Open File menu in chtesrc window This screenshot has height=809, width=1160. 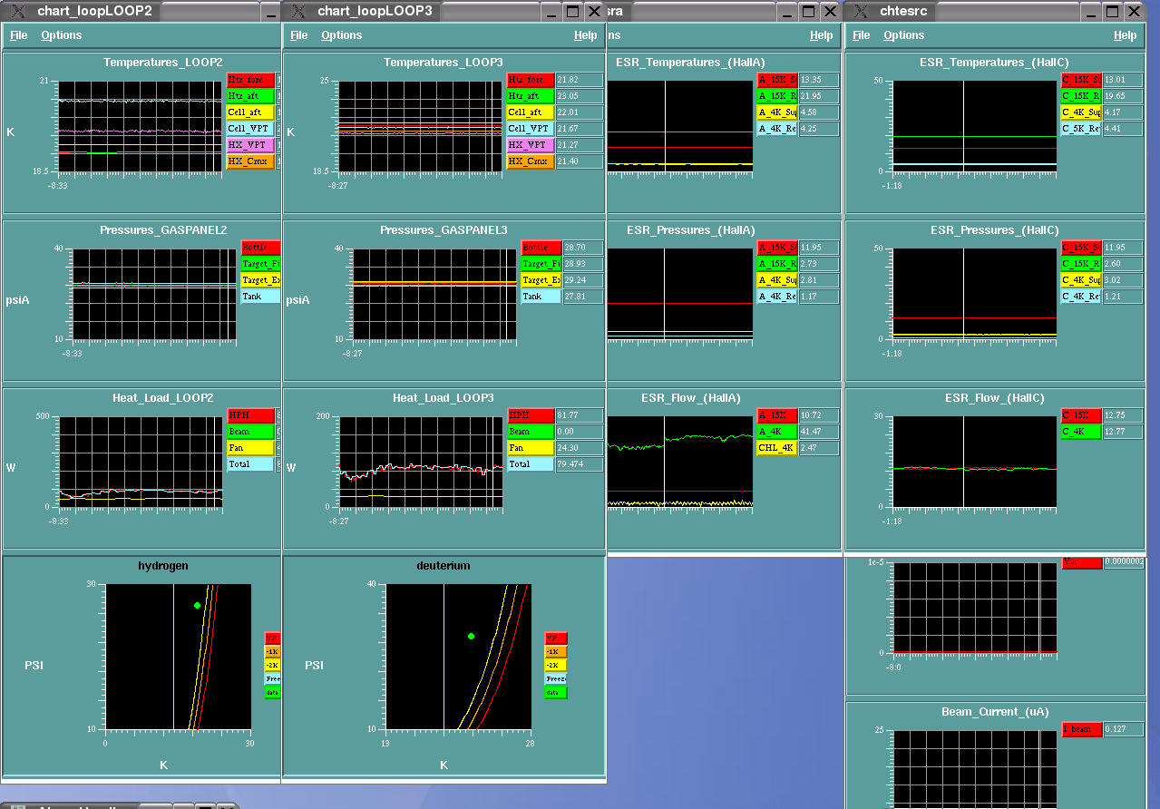point(862,35)
